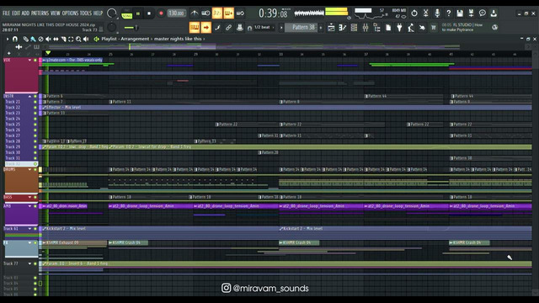Click the metronome icon
Screen dimensions: 539x303
[x=195, y=13]
